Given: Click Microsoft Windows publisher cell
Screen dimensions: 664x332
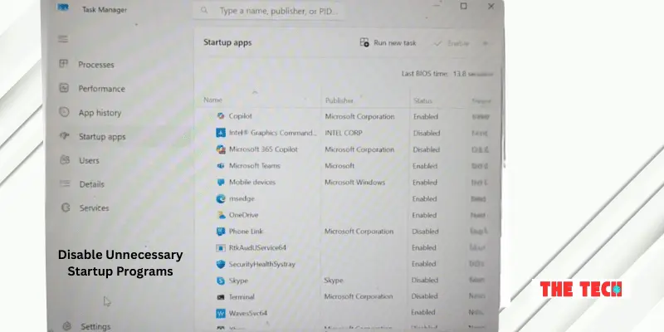Looking at the screenshot, I should (355, 183).
